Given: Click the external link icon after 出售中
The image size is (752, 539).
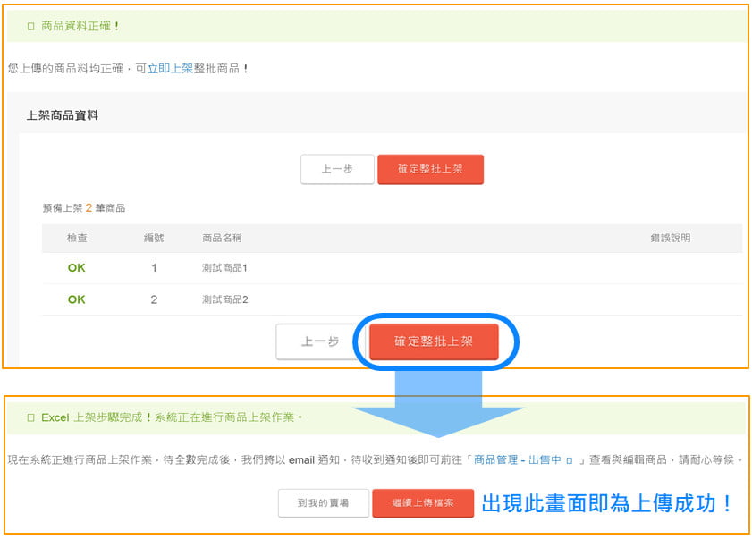Looking at the screenshot, I should click(x=570, y=459).
